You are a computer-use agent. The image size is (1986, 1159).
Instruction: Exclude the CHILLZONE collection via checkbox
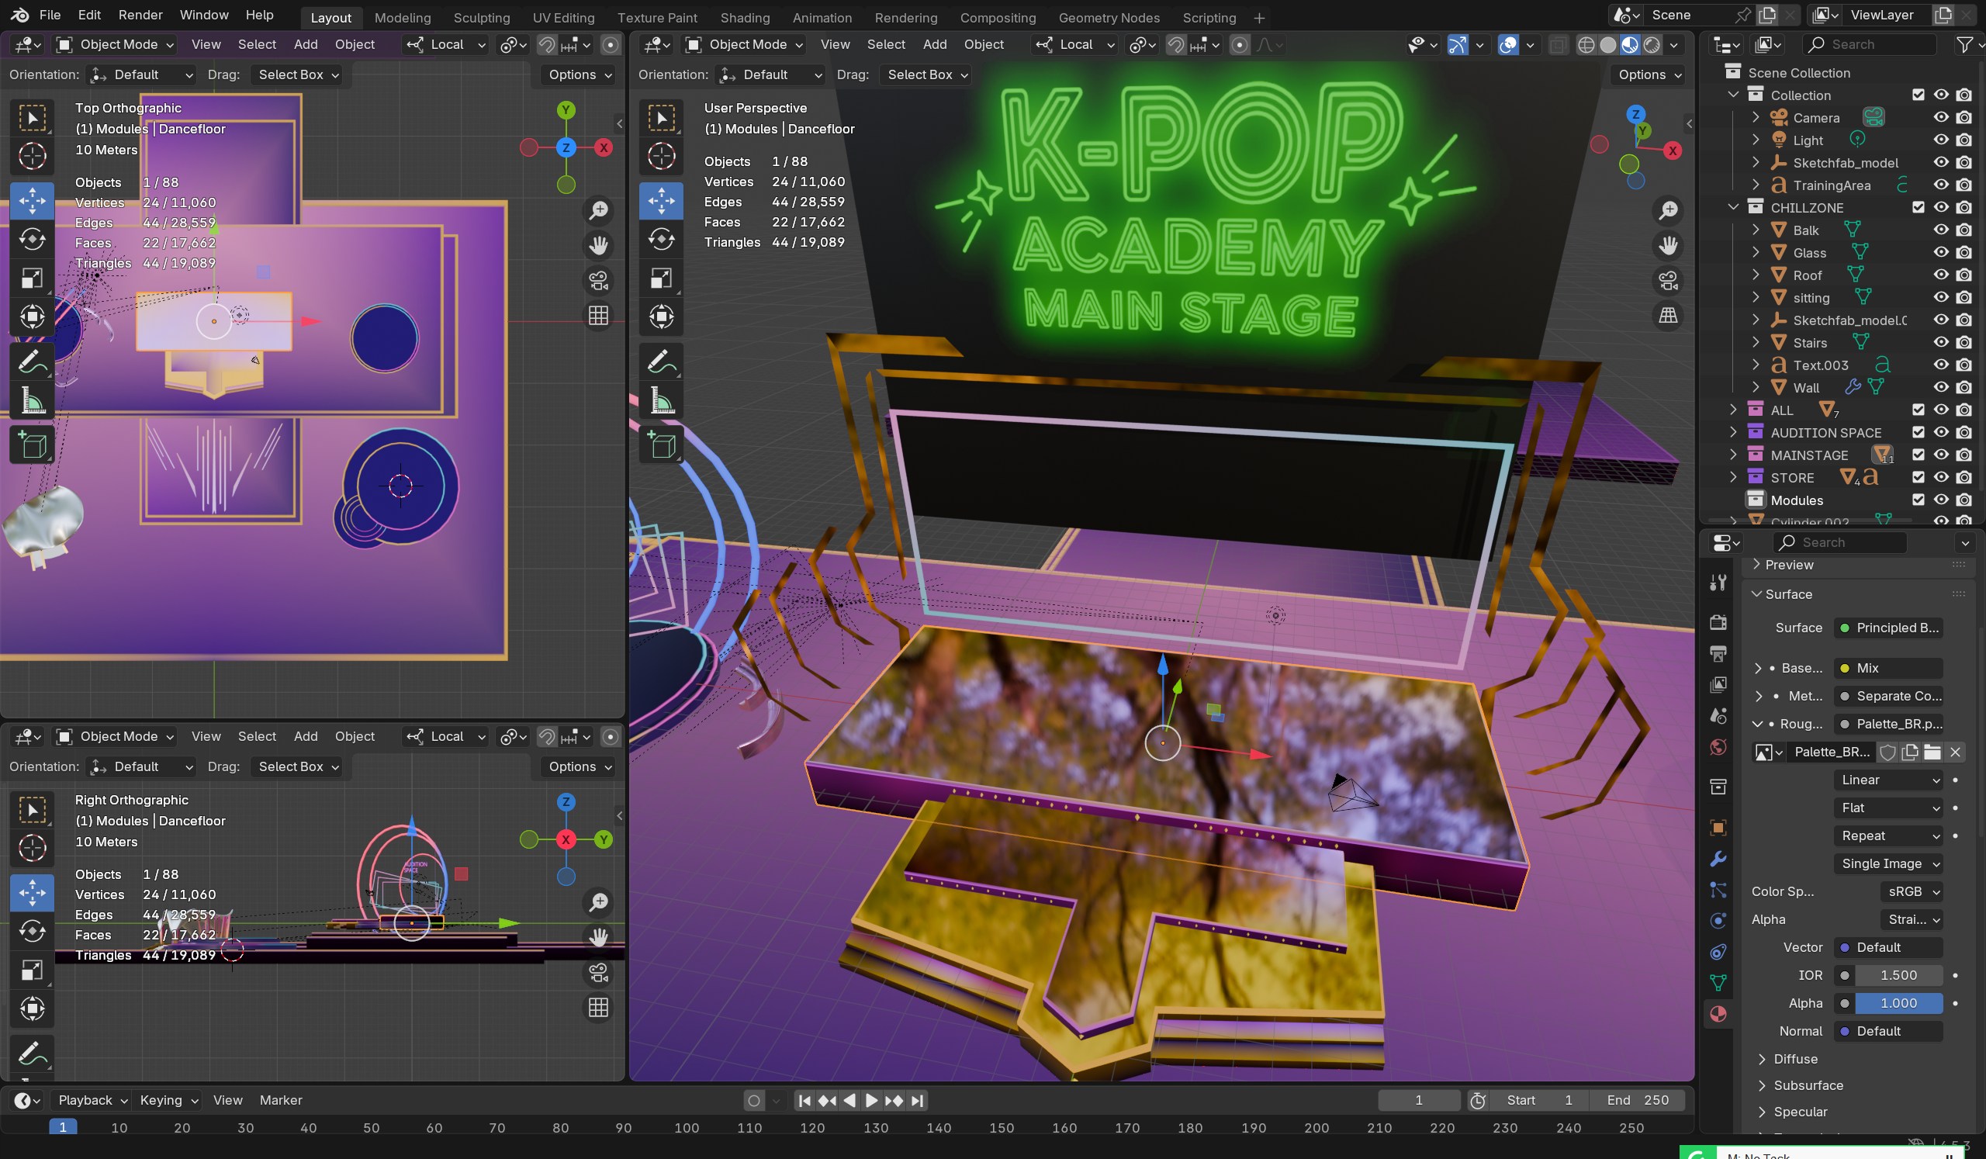pos(1918,207)
